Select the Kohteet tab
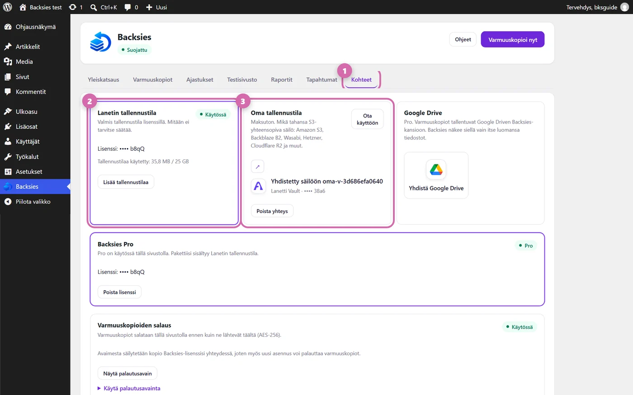The width and height of the screenshot is (633, 395). click(361, 80)
